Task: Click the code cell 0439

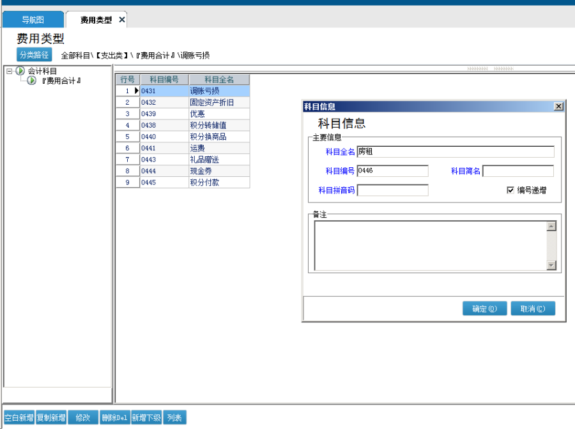Action: 164,114
